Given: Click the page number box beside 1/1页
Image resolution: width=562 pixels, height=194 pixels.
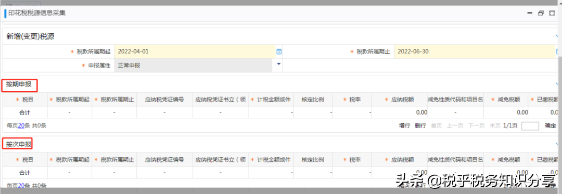Looking at the screenshot, I should point(530,126).
